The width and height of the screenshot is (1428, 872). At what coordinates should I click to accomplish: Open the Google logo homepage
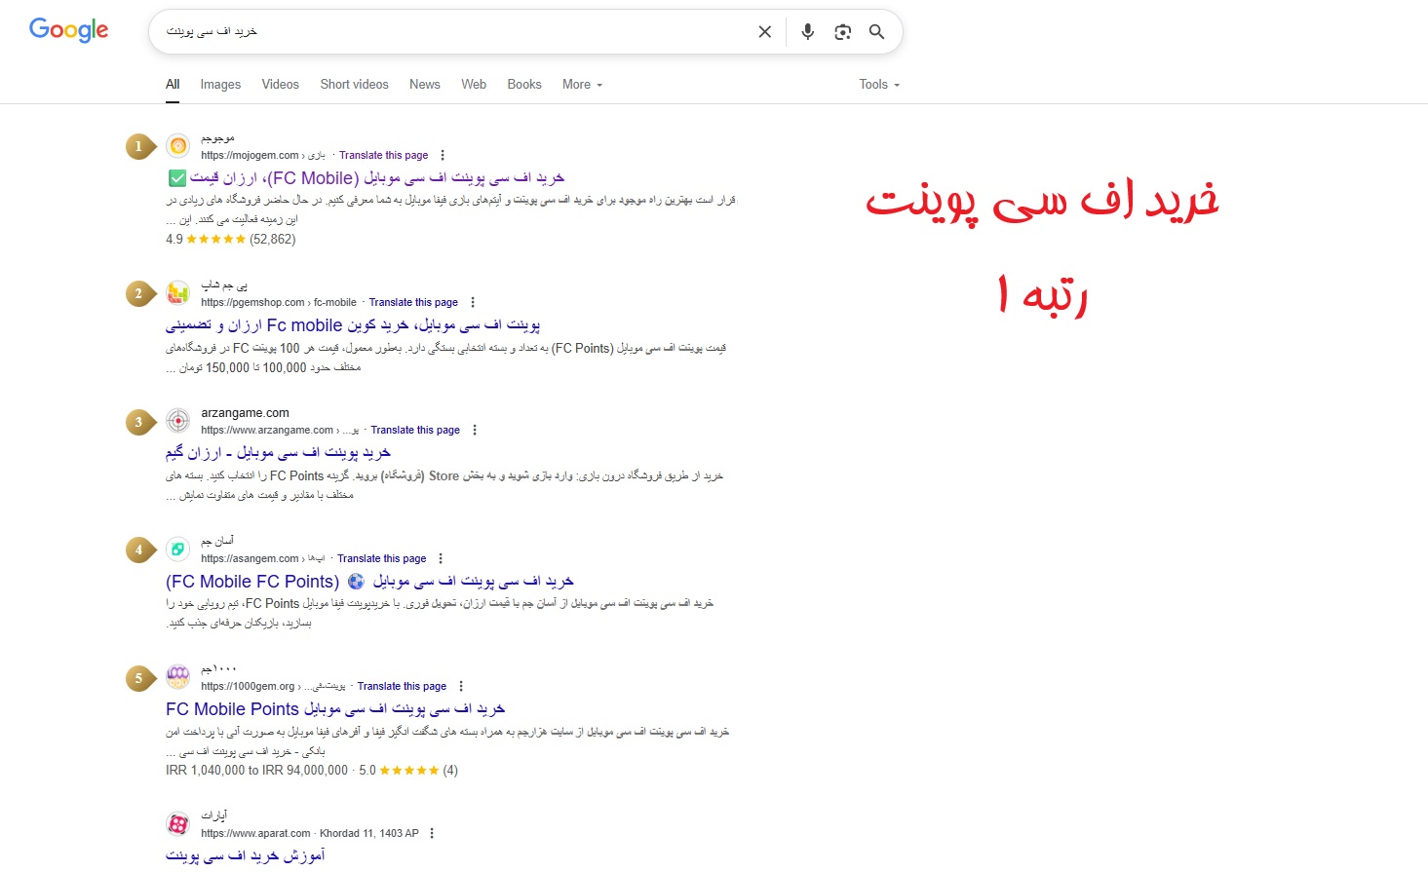coord(68,30)
